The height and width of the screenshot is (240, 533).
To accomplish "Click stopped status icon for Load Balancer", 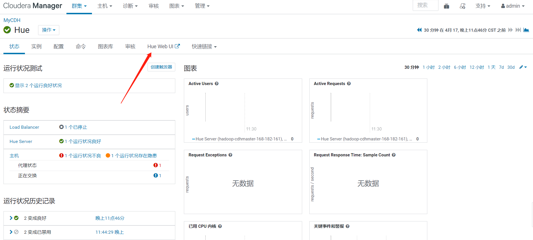I will pyautogui.click(x=61, y=127).
